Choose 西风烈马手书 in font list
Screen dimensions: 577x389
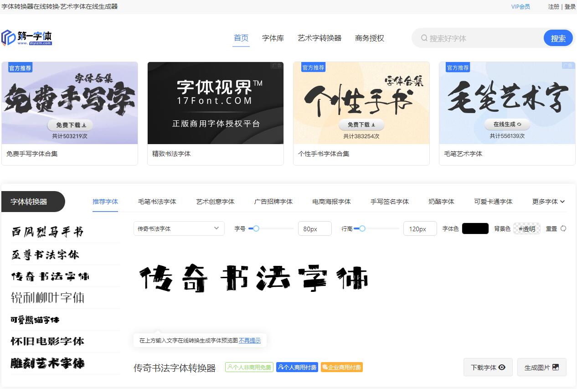(47, 232)
